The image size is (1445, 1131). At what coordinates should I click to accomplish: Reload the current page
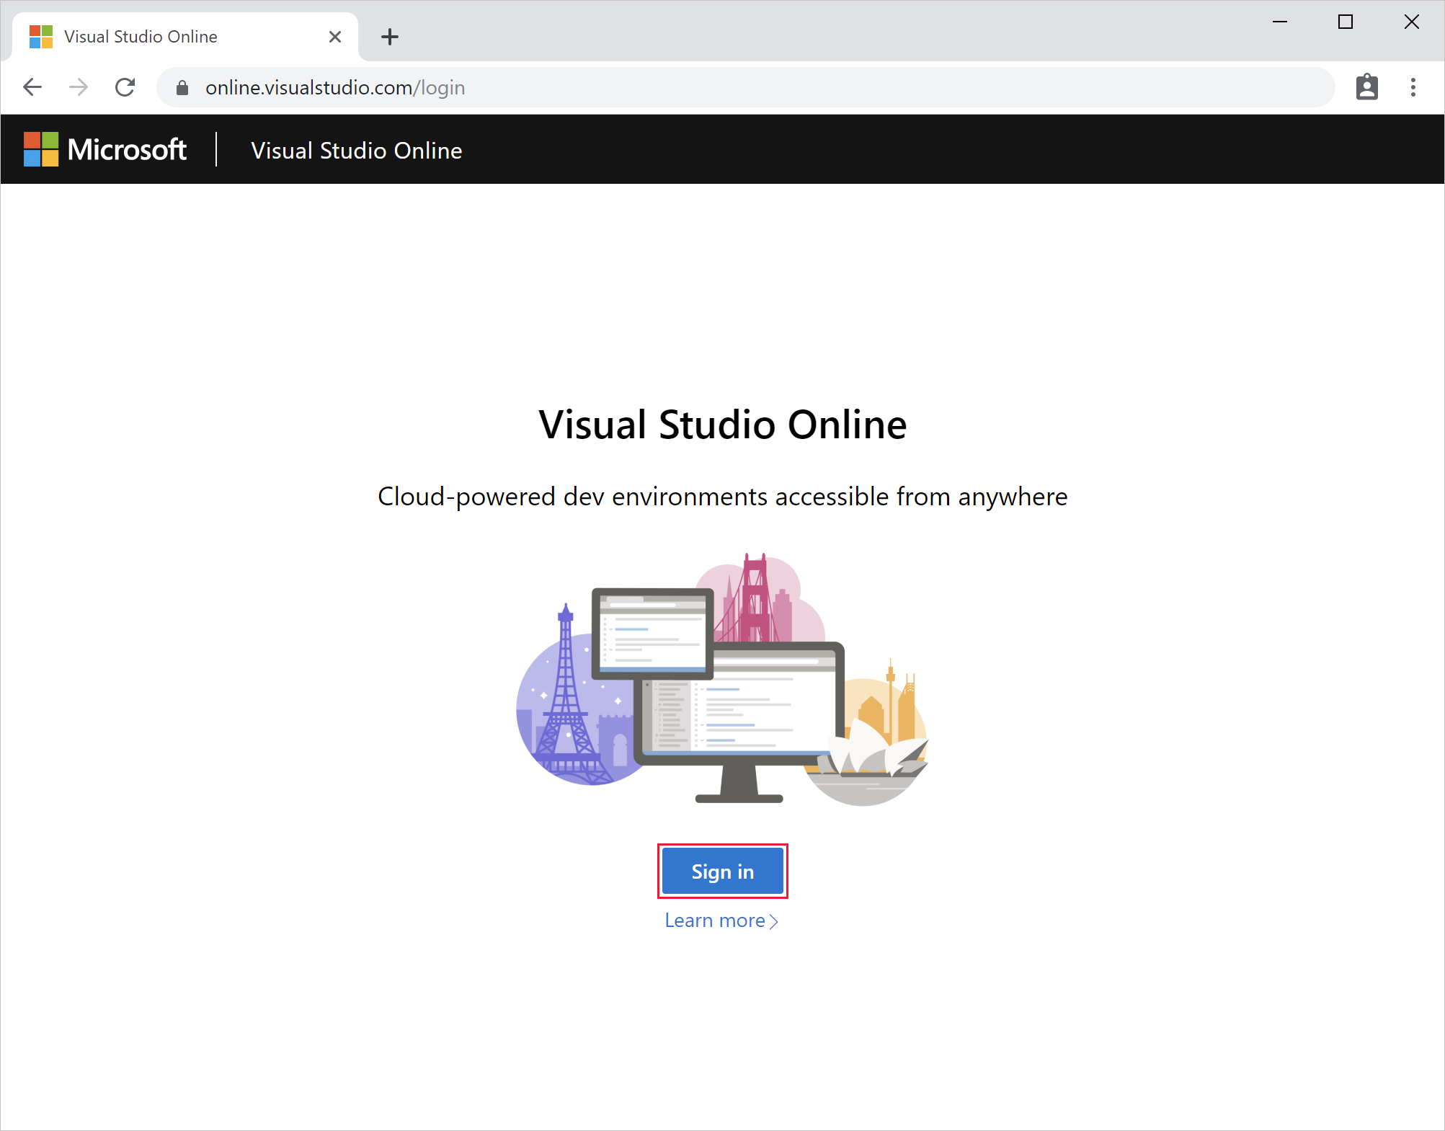point(125,87)
